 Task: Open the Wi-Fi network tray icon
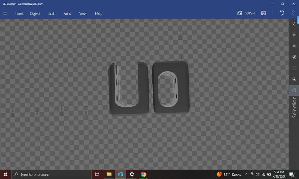coord(263,175)
